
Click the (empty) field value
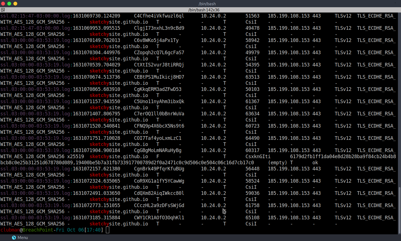pyautogui.click(x=278, y=163)
